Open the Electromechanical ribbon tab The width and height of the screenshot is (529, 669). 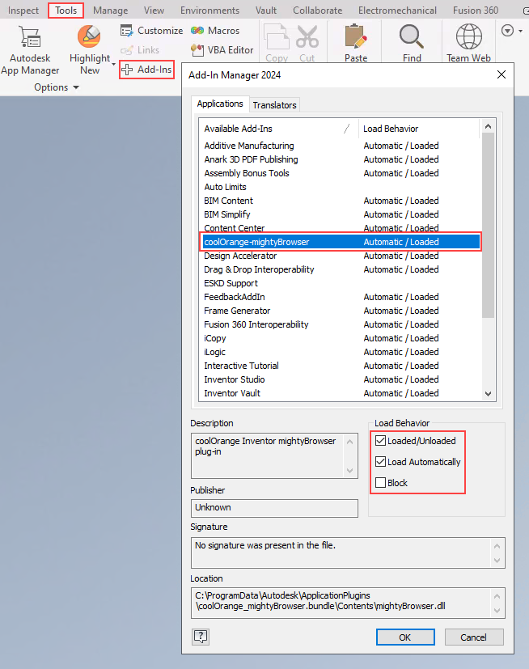(397, 11)
